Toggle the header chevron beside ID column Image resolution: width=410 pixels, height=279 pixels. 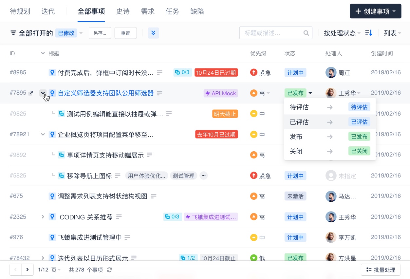(43, 53)
